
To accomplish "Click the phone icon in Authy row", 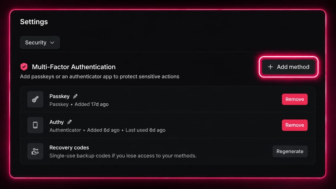I will tap(35, 125).
